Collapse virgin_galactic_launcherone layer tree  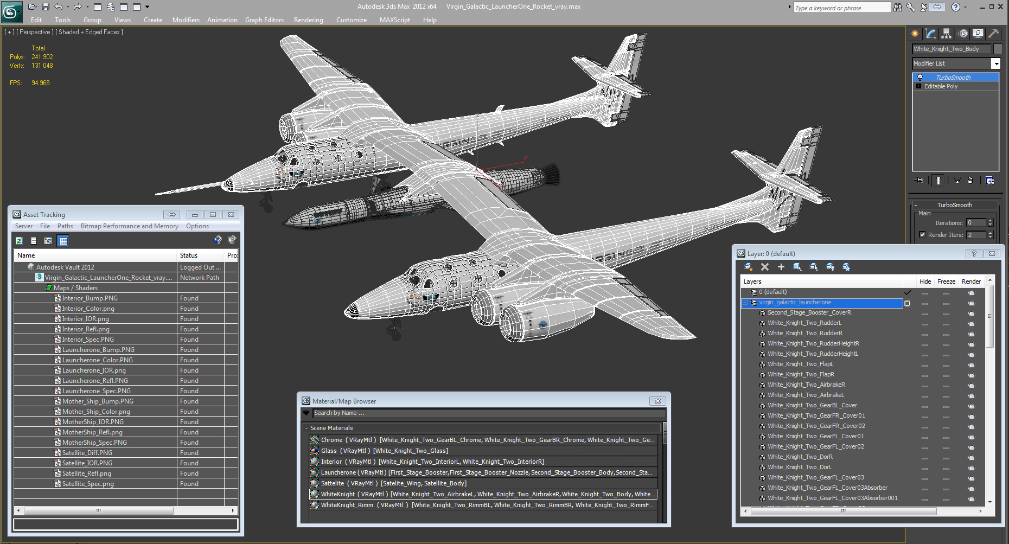tap(745, 303)
